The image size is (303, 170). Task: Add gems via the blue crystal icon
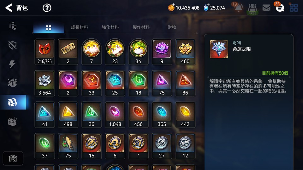click(206, 8)
